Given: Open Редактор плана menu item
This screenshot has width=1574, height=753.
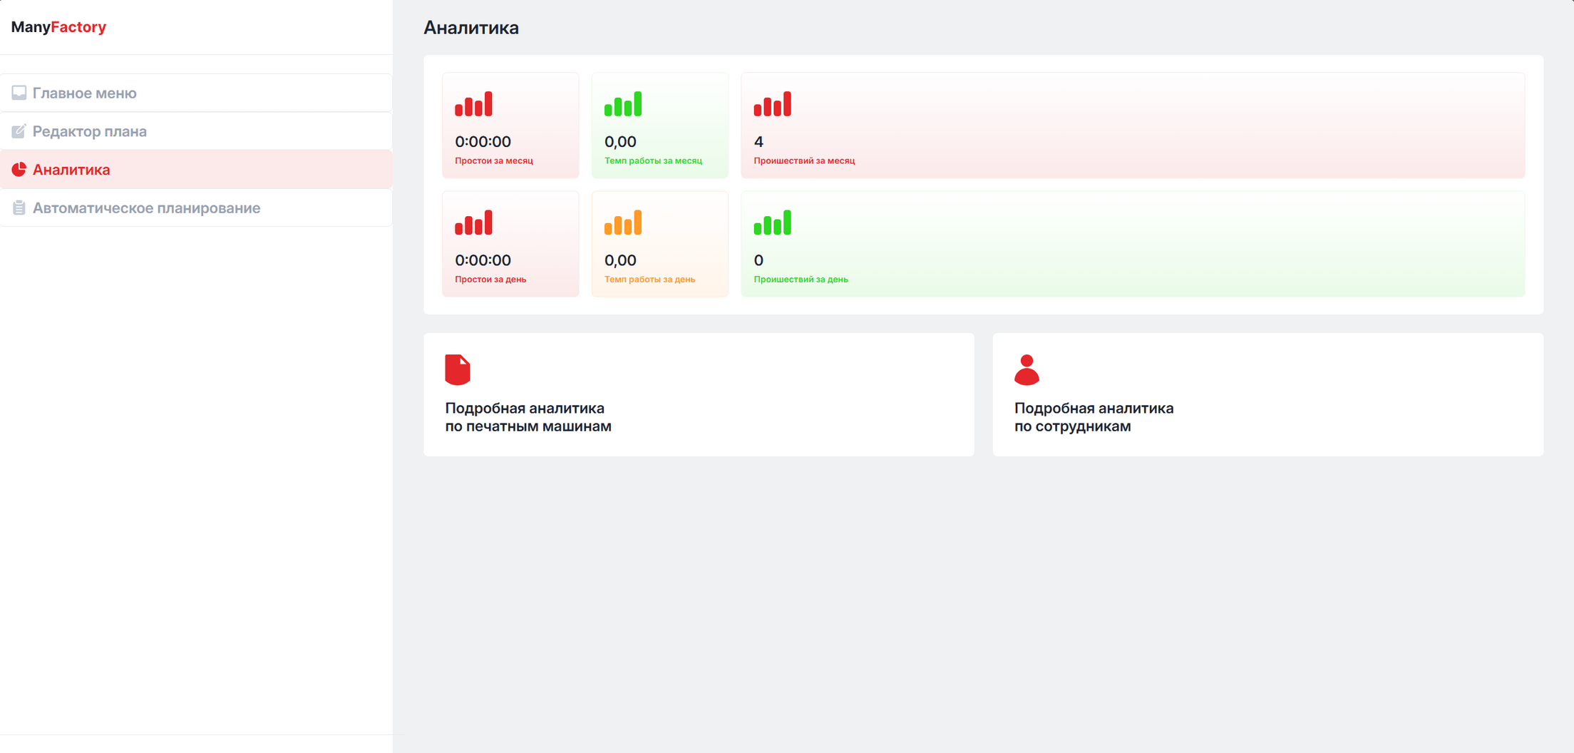Looking at the screenshot, I should coord(196,131).
